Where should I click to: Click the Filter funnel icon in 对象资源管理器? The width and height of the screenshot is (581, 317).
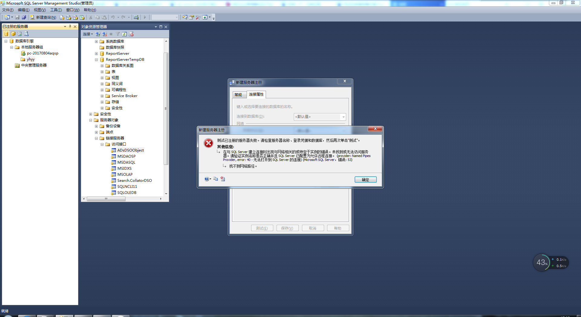pos(118,34)
